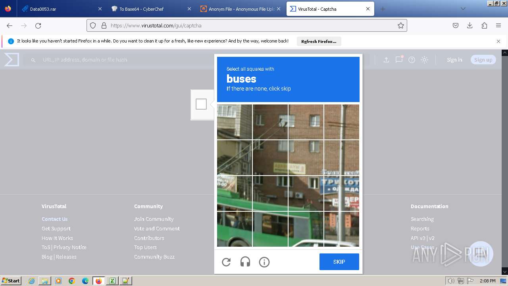Open volume control in system tray
This screenshot has width=508, height=286.
pyautogui.click(x=451, y=281)
